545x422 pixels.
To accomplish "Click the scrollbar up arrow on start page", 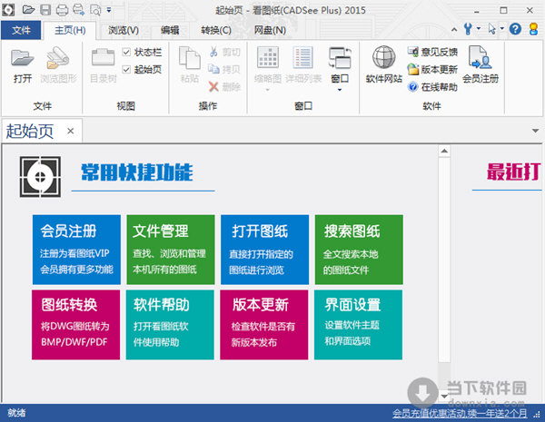I will point(444,151).
